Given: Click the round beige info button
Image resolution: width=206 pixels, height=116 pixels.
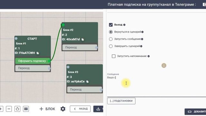Looking at the screenshot, I should tap(164, 65).
